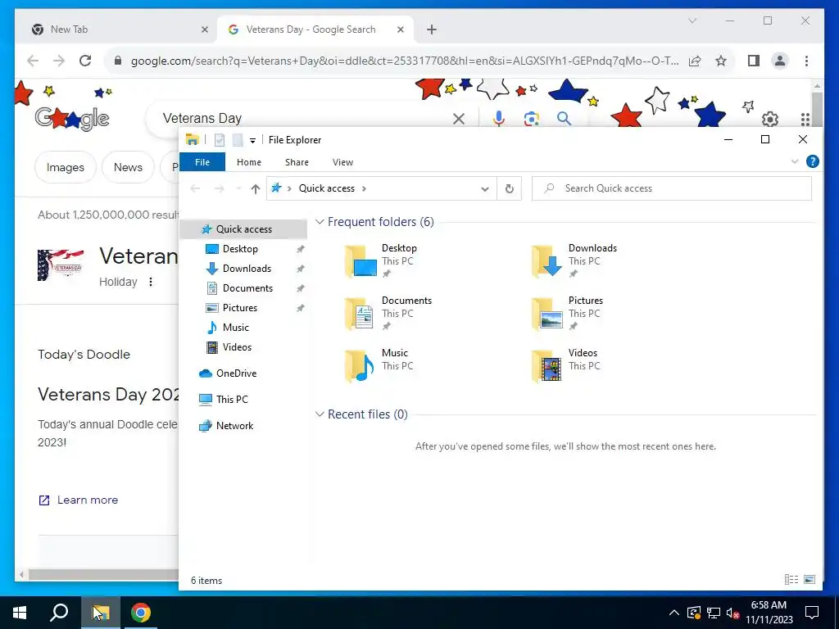Image resolution: width=839 pixels, height=629 pixels.
Task: Collapse the Recent files group
Action: coord(320,414)
